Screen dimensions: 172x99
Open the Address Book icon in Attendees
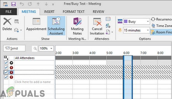[108, 19]
